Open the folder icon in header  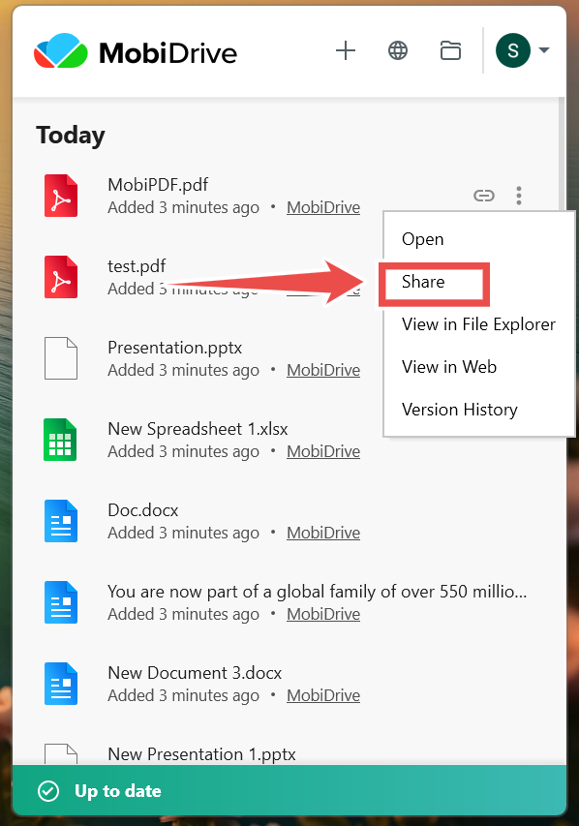[450, 51]
